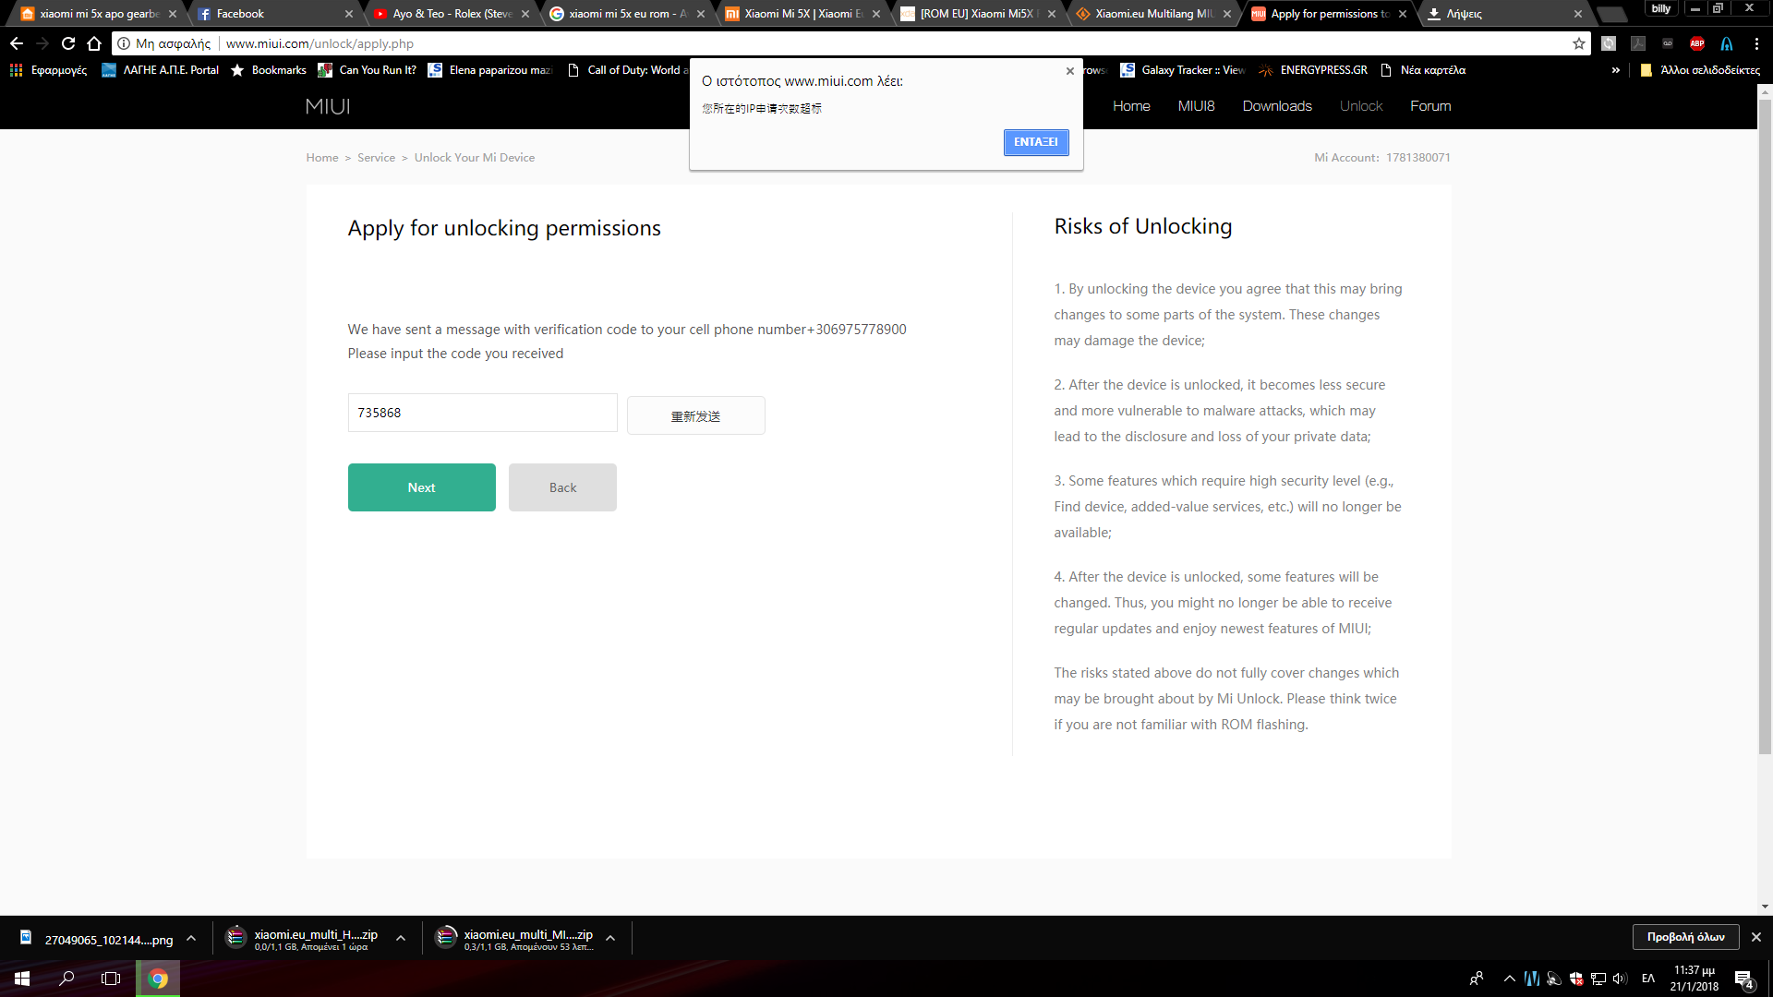This screenshot has height=997, width=1773.
Task: Bookmark page with star icon
Action: point(1579,43)
